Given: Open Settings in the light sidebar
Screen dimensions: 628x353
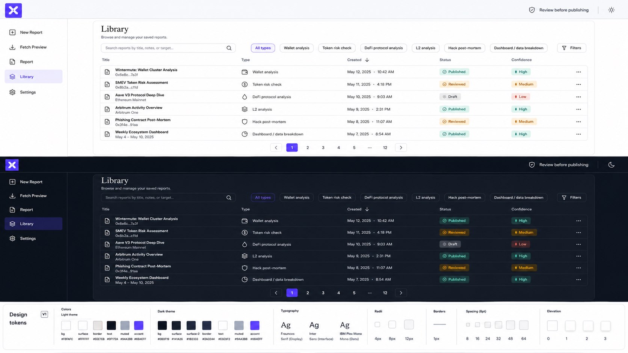Looking at the screenshot, I should [33, 92].
